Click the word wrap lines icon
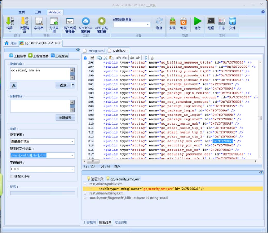The image size is (268, 233). pyautogui.click(x=145, y=58)
